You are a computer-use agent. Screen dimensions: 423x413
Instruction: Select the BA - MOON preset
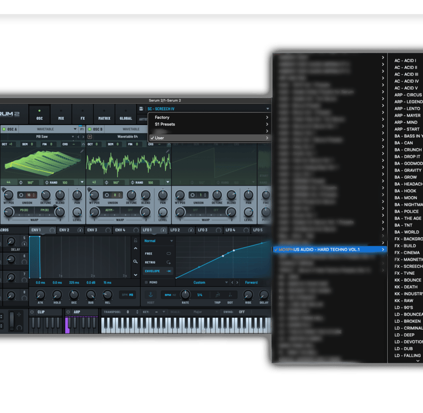(406, 198)
